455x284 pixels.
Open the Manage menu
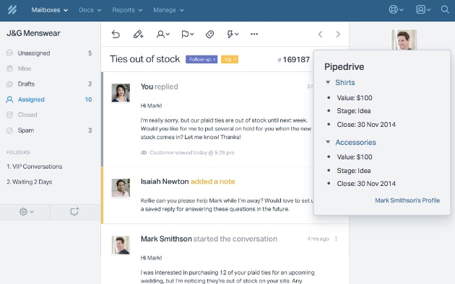168,10
